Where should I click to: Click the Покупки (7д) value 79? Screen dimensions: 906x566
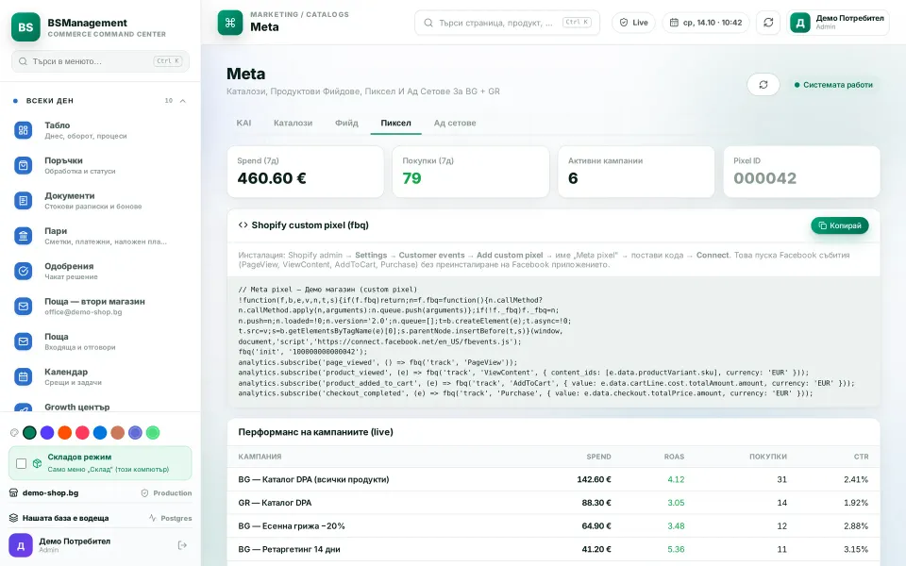[412, 178]
